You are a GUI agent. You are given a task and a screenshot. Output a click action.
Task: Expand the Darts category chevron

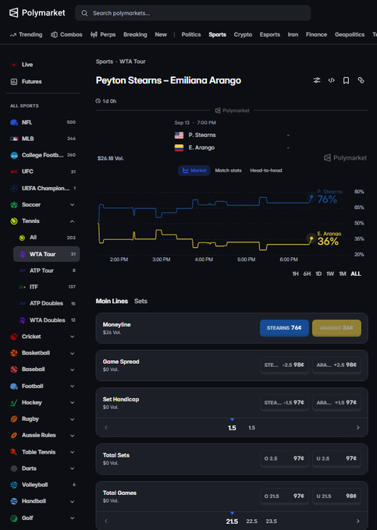72,468
